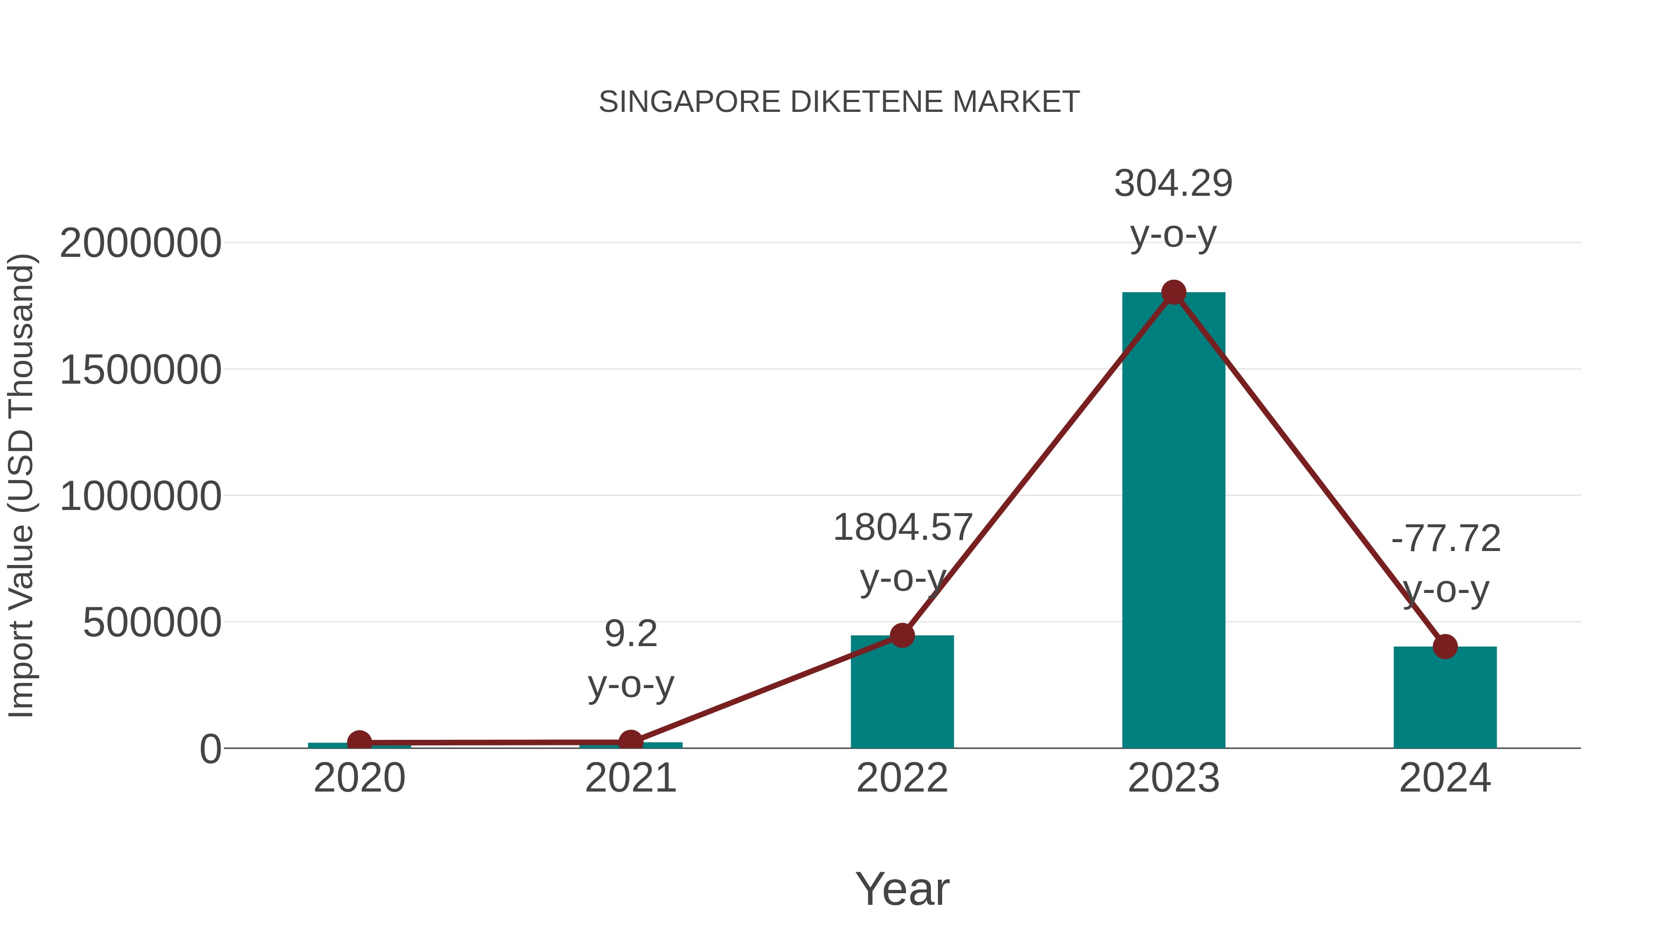This screenshot has width=1679, height=944.
Task: Select the 2023 teal bar
Action: click(1173, 520)
